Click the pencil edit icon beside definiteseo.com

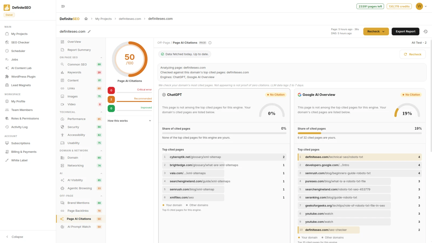pos(89,32)
